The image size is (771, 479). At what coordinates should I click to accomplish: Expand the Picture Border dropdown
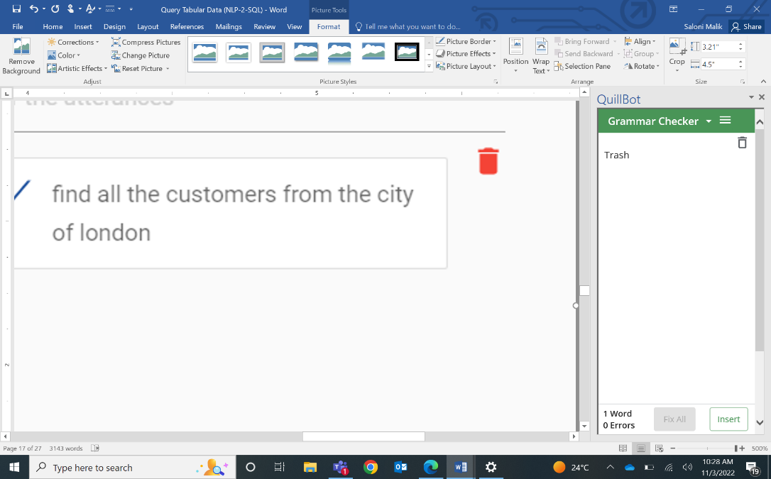(466, 41)
